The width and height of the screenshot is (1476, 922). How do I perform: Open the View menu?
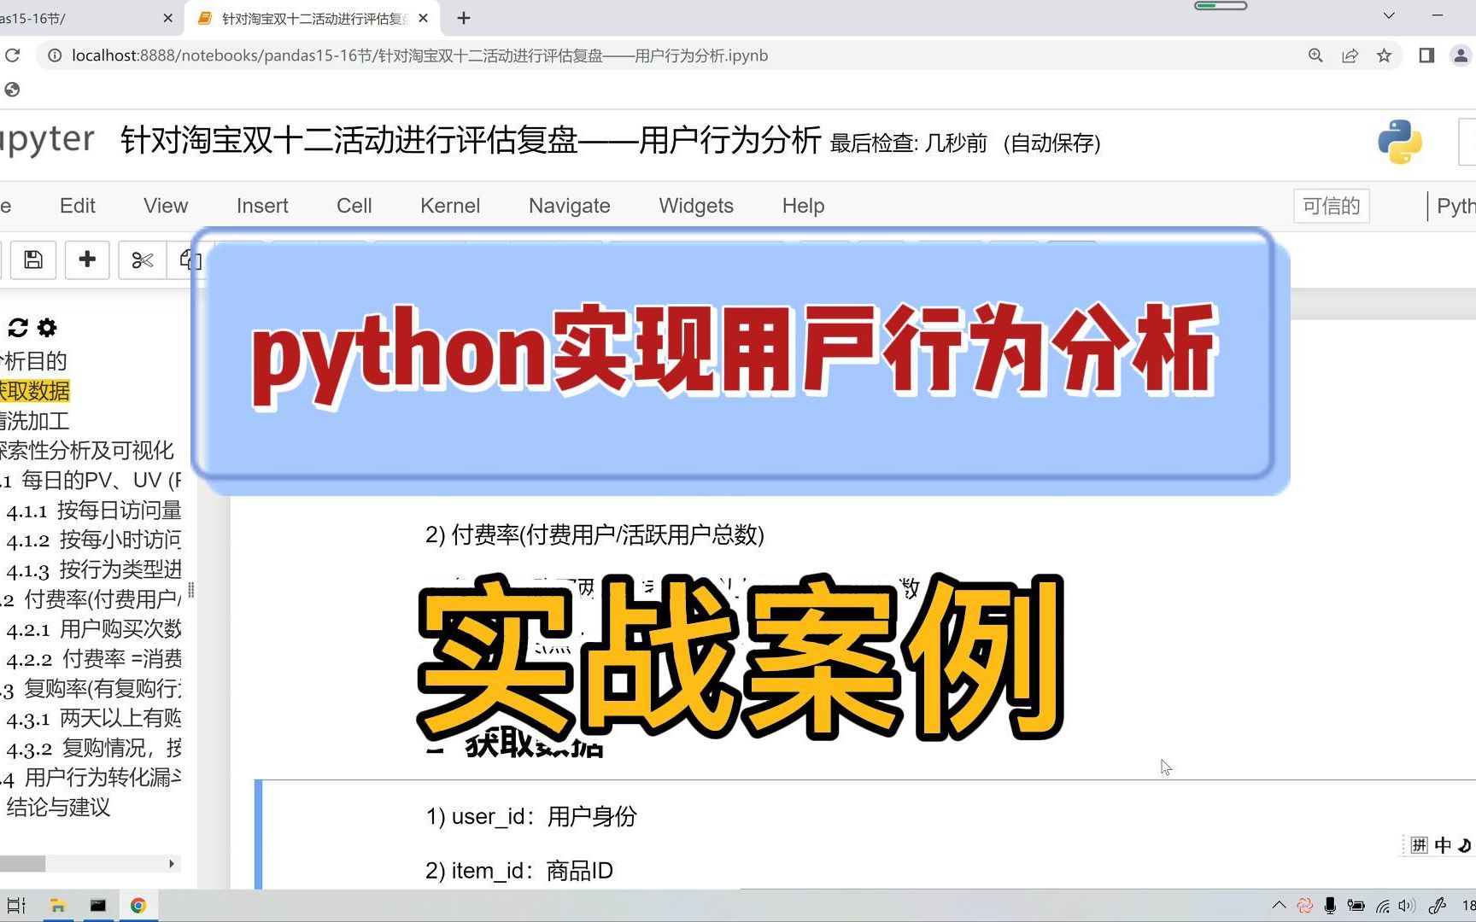tap(166, 206)
